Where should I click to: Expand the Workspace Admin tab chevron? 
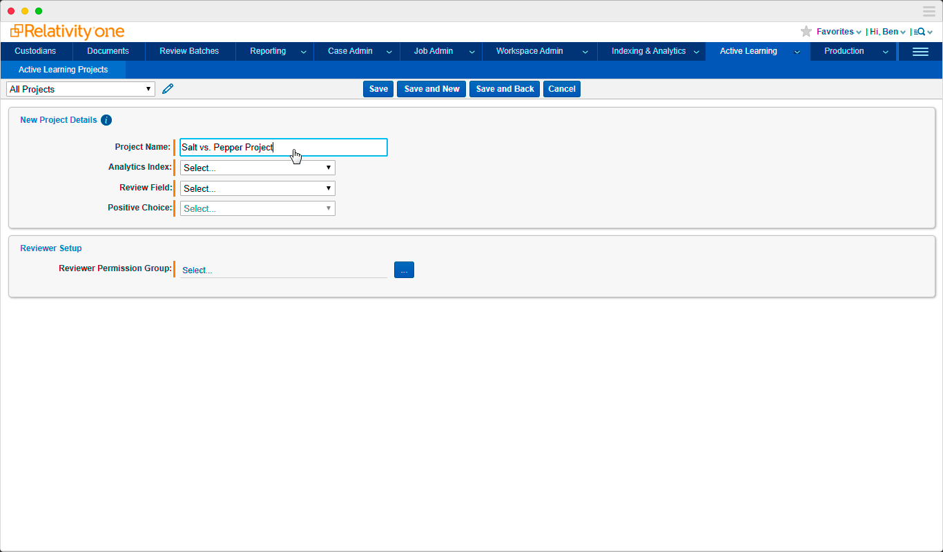[x=585, y=52]
